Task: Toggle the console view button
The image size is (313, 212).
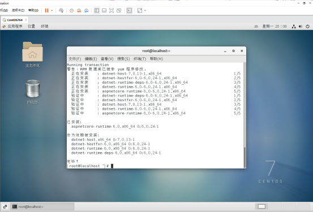Action: (x=130, y=11)
